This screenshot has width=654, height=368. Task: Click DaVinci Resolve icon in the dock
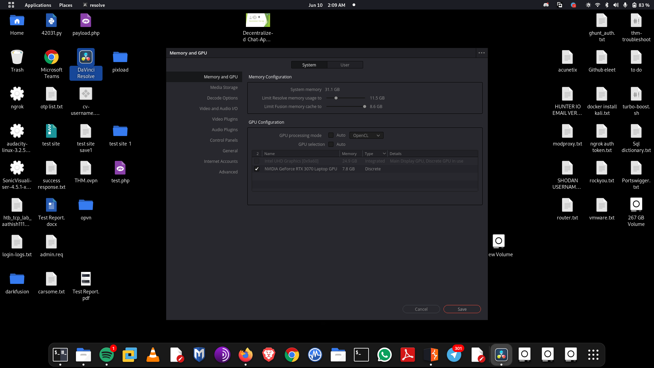click(x=501, y=355)
